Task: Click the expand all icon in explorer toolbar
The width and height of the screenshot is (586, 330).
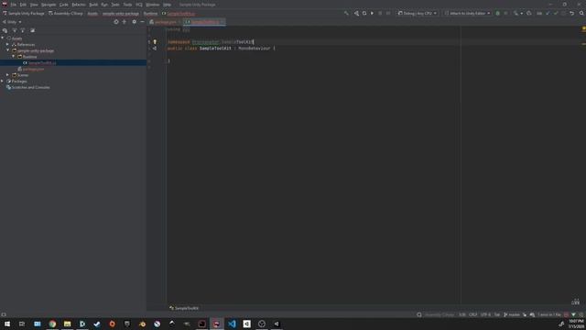Action: coord(15,30)
